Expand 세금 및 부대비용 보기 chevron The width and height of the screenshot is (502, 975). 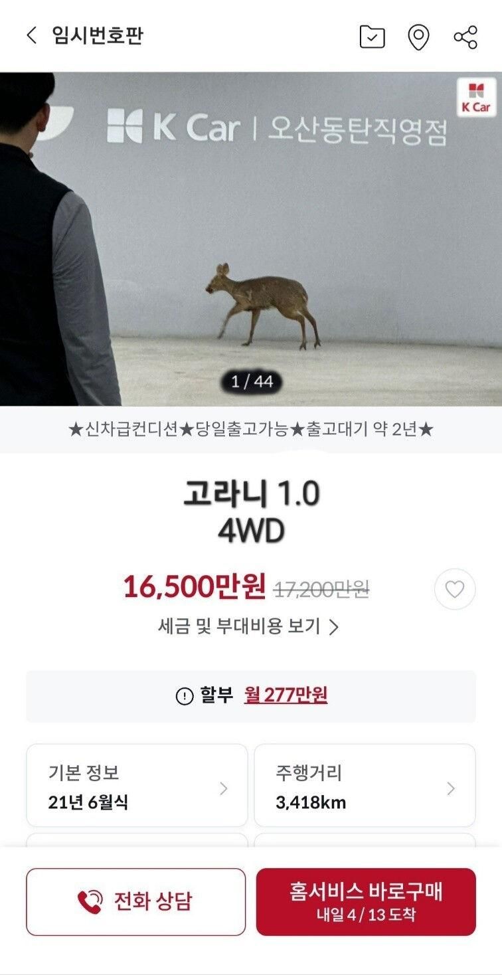point(334,627)
